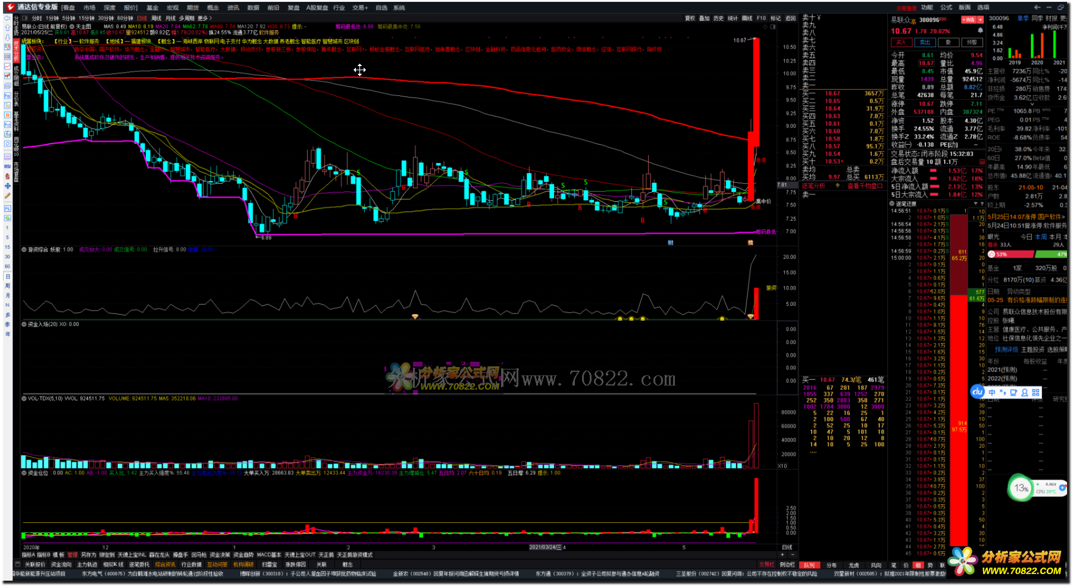The width and height of the screenshot is (1073, 586).
Task: Select the 周线 weekly chart period
Action: pos(157,18)
